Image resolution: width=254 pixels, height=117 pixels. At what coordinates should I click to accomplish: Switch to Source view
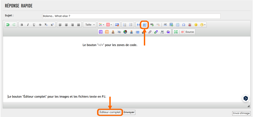click(x=187, y=32)
